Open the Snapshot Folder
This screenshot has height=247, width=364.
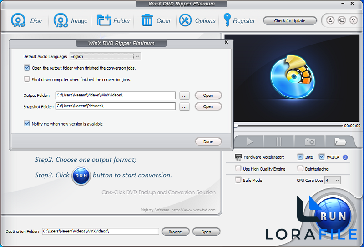(208, 106)
